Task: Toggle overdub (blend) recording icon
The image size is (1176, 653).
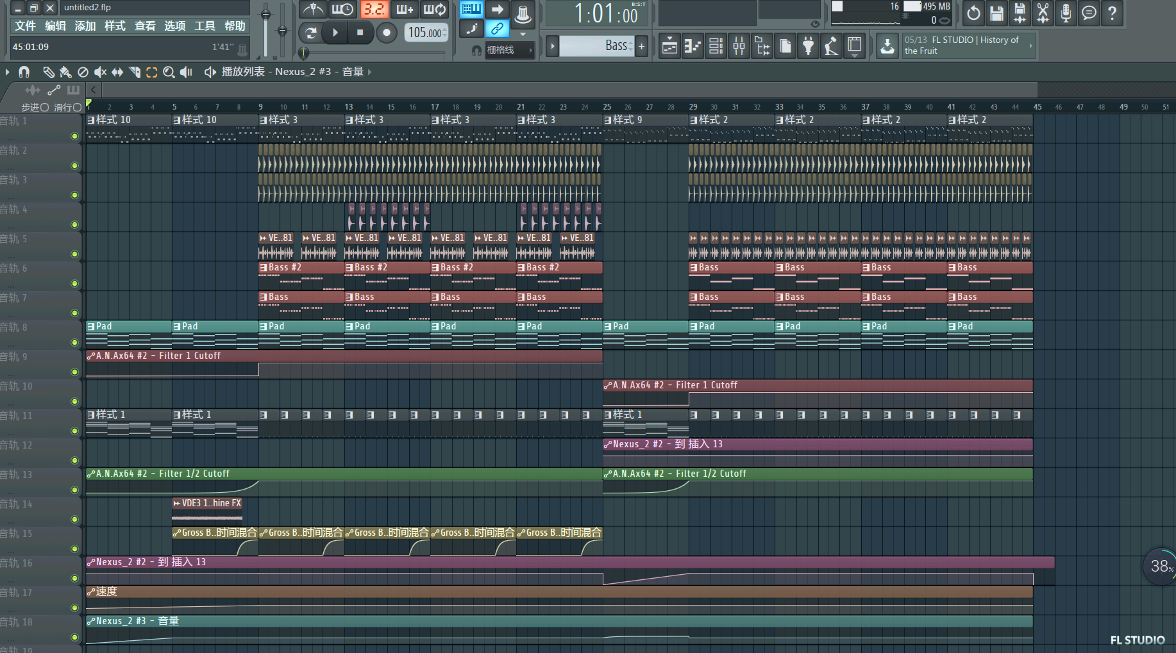Action: click(404, 10)
